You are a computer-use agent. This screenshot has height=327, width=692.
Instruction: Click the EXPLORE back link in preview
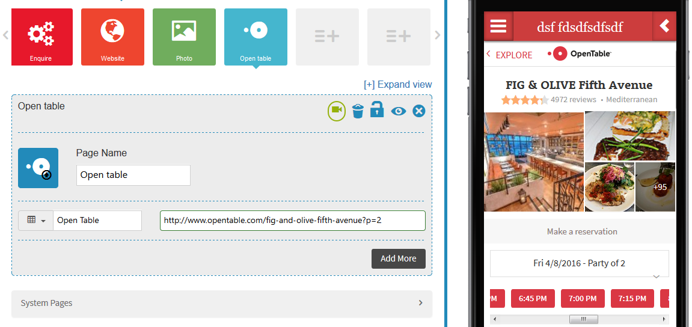[x=510, y=55]
